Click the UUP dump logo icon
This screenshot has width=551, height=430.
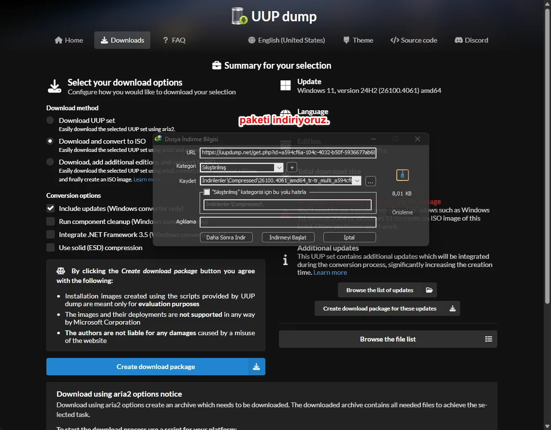coord(240,16)
